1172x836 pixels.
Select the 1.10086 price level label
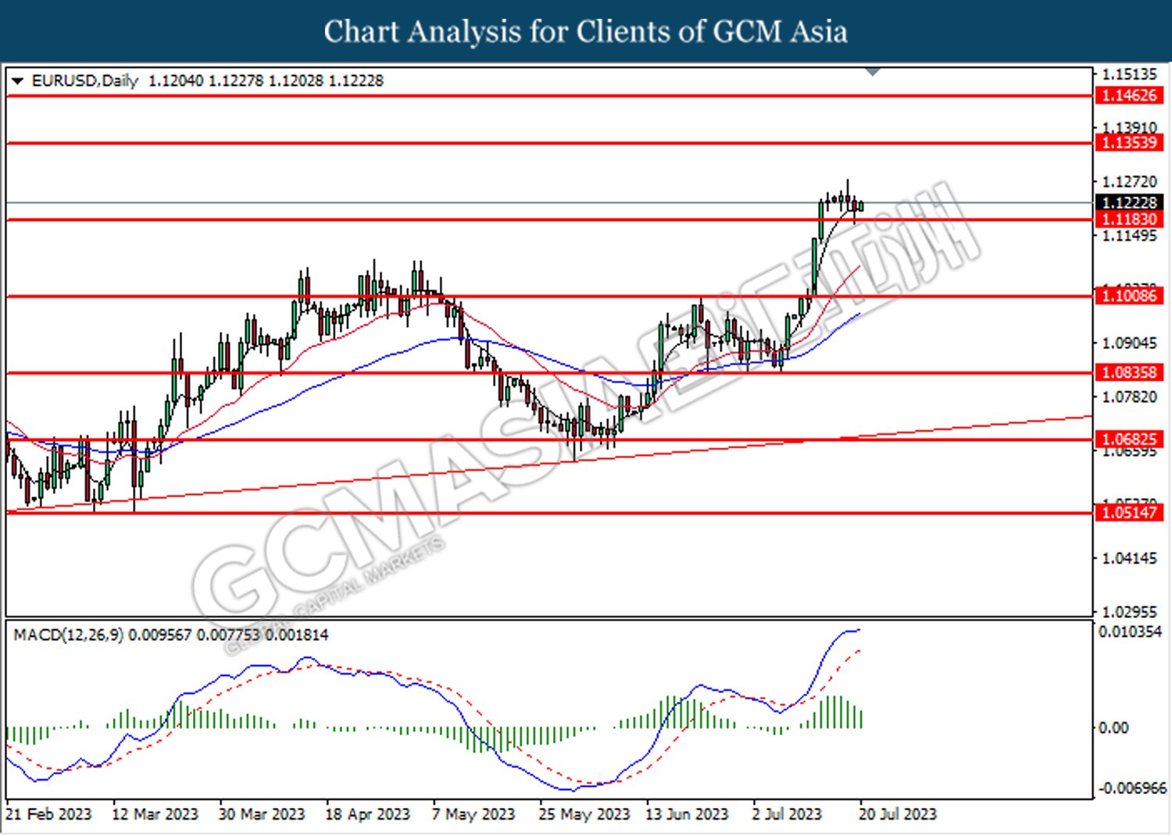[1129, 296]
